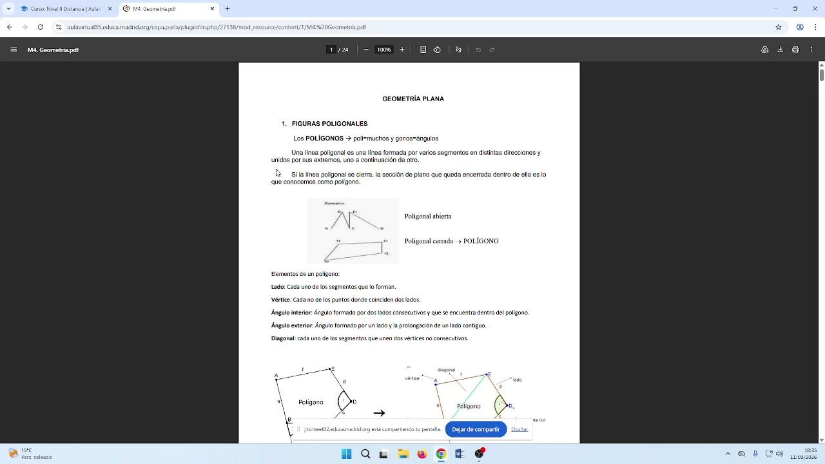Click the FIGURAS POLIGONALES heading
This screenshot has height=464, width=825.
[329, 124]
